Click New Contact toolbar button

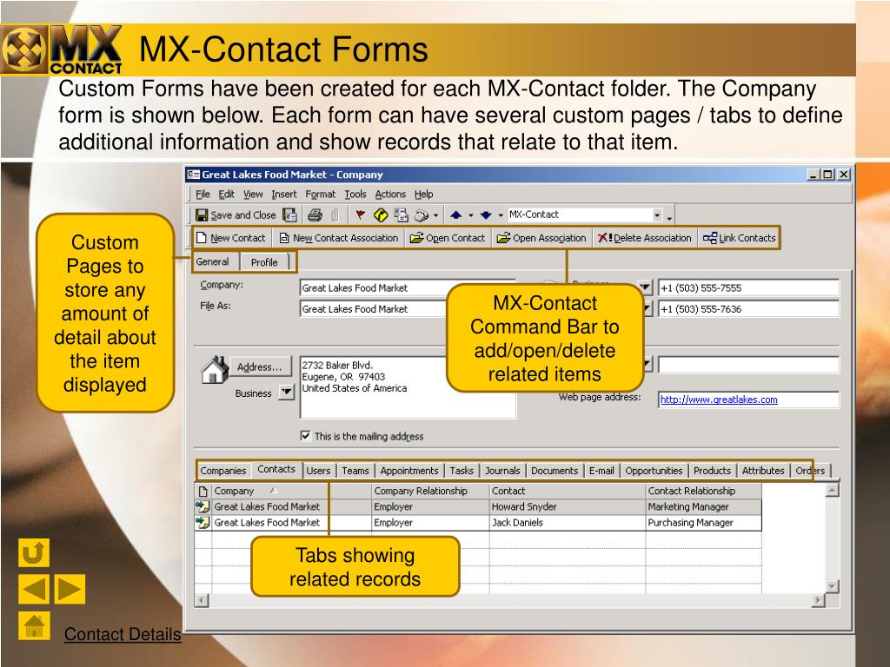(x=231, y=238)
